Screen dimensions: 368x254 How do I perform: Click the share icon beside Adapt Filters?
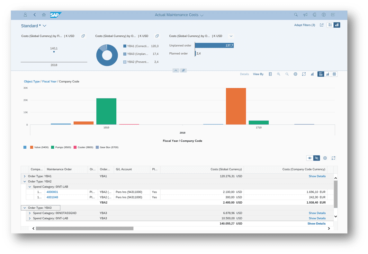coord(321,25)
